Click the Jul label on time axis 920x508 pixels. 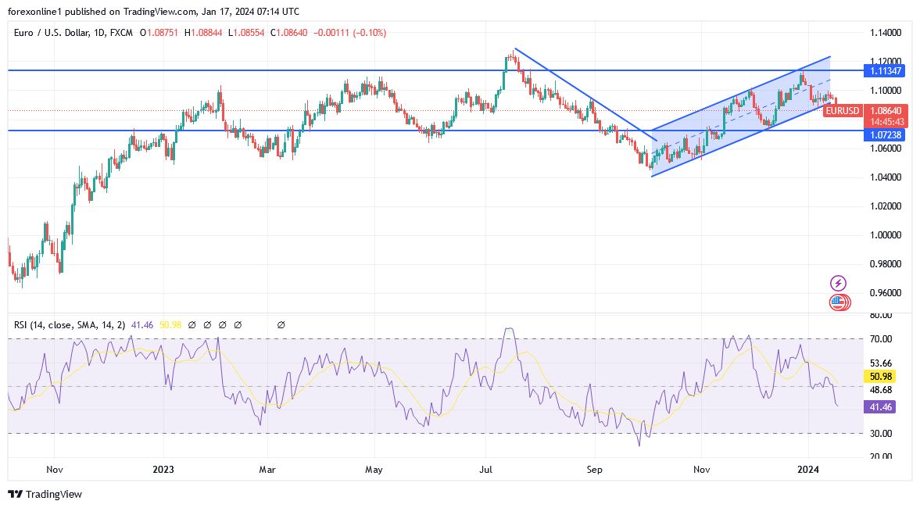(487, 470)
